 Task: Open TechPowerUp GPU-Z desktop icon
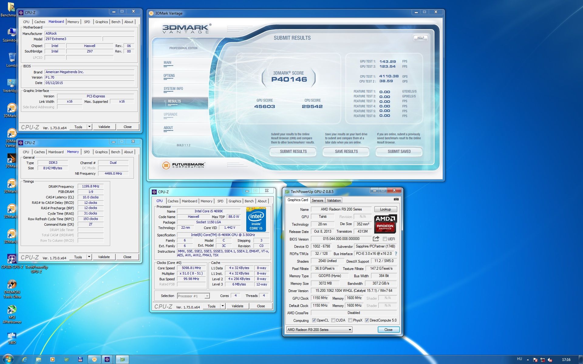[36, 268]
